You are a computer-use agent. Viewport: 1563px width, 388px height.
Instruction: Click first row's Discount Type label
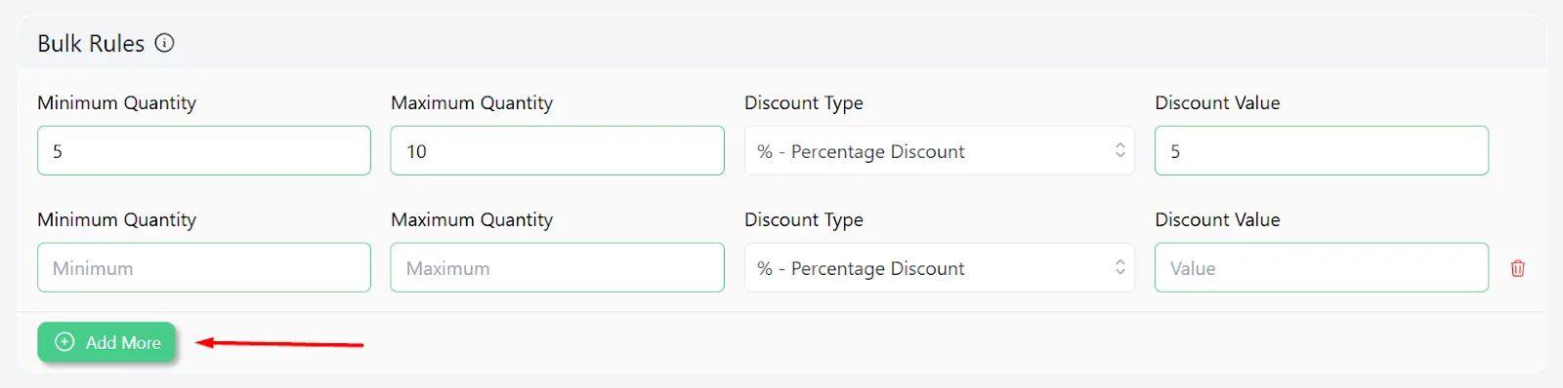coord(804,103)
